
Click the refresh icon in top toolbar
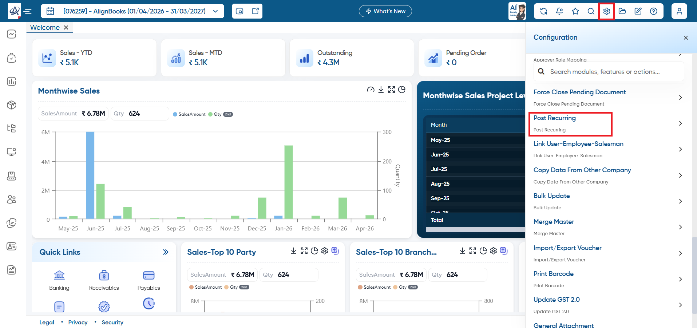[x=544, y=11]
